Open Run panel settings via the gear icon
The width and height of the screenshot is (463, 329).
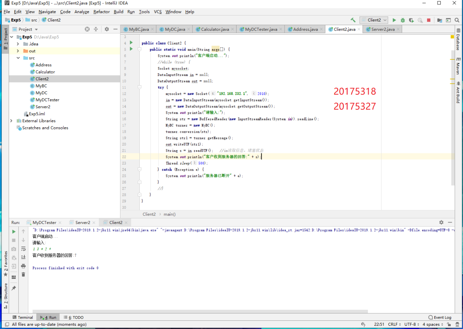pyautogui.click(x=441, y=223)
